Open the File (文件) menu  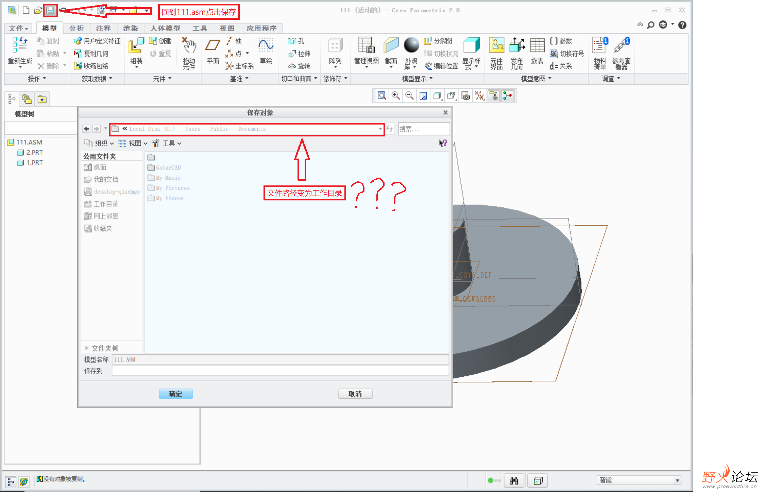click(18, 28)
